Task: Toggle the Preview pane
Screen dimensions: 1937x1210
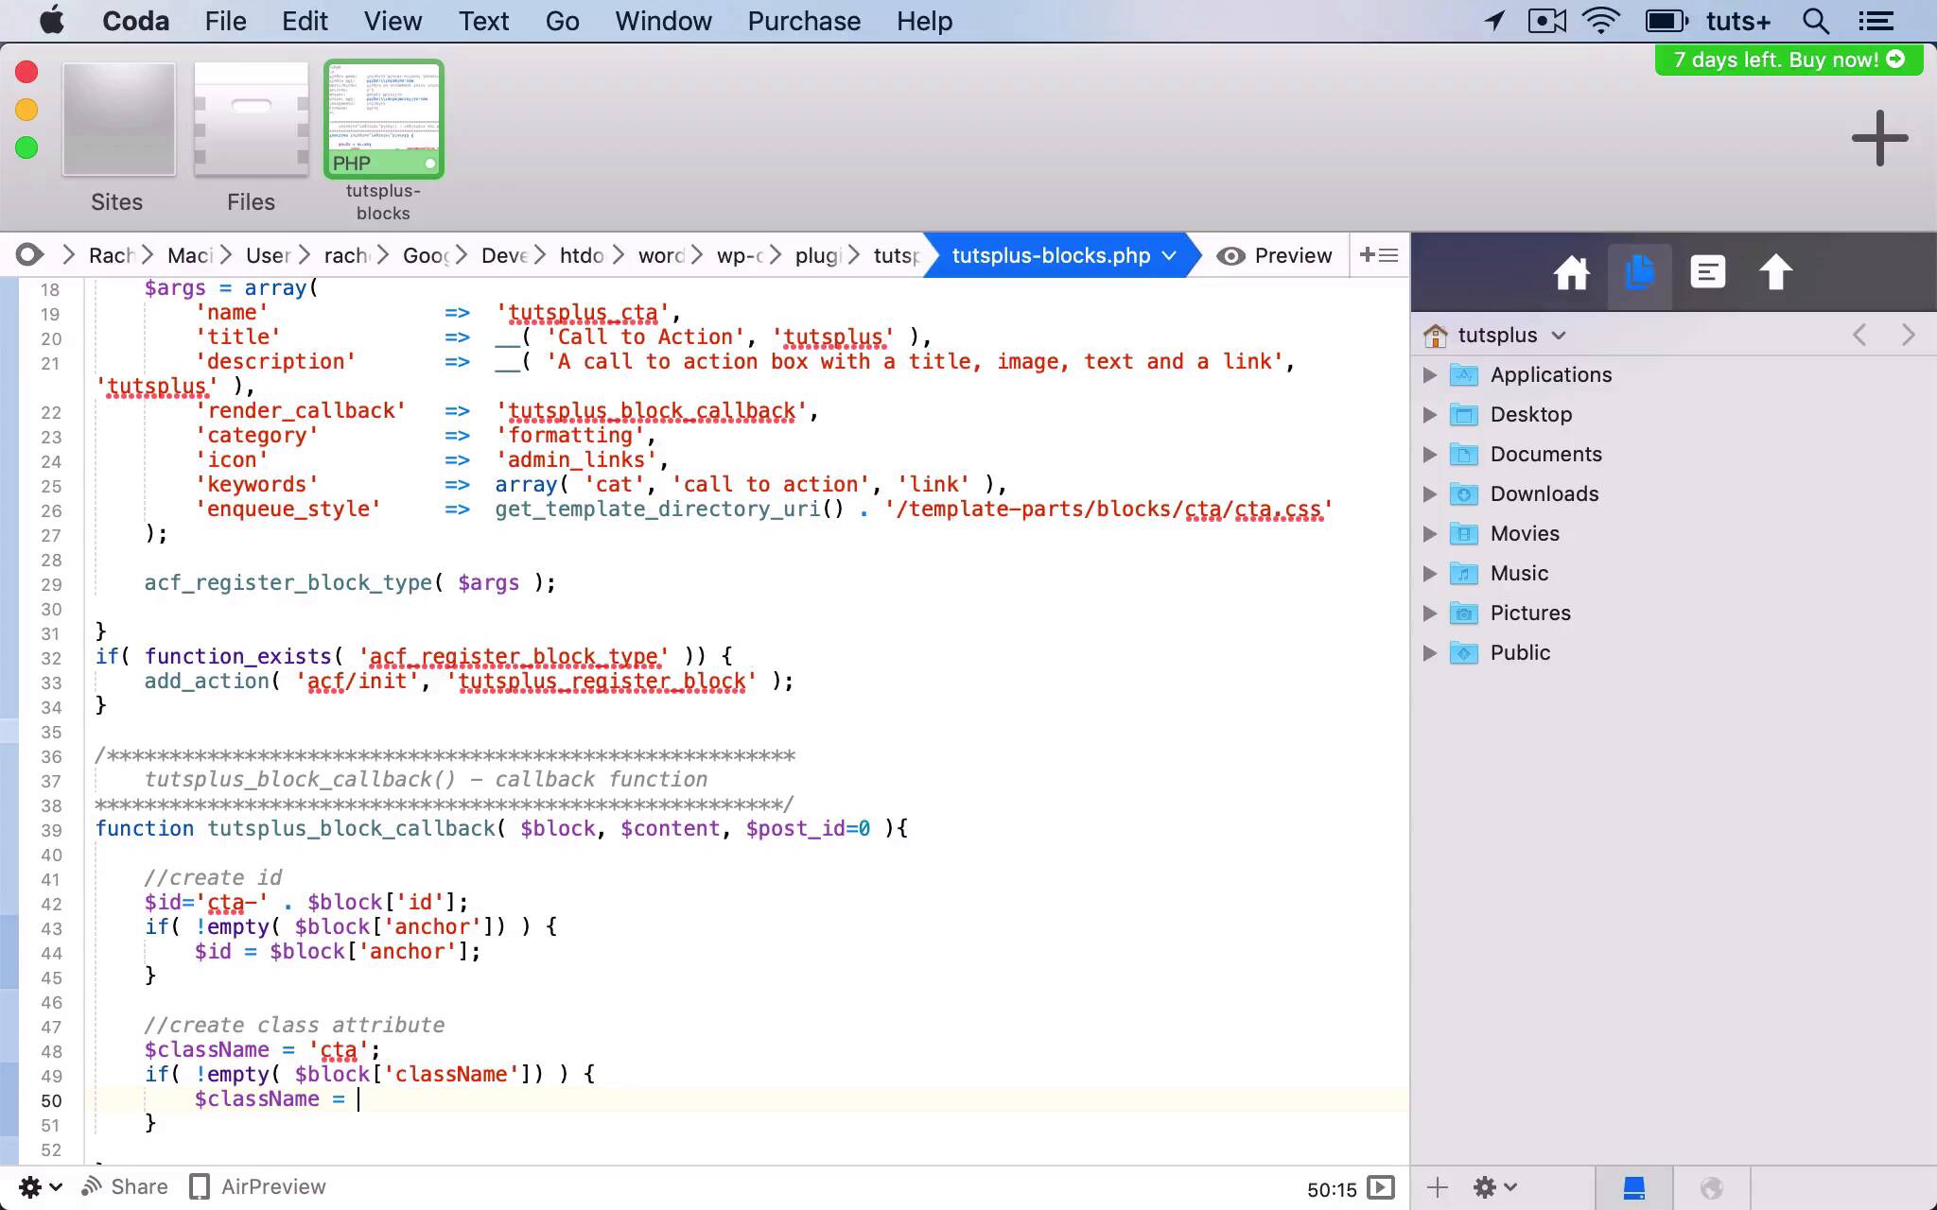Action: pyautogui.click(x=1274, y=255)
